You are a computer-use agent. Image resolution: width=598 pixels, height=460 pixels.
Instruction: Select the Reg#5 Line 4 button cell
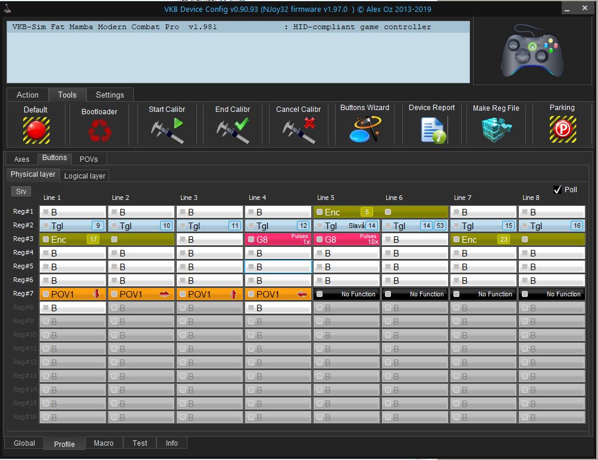(278, 267)
